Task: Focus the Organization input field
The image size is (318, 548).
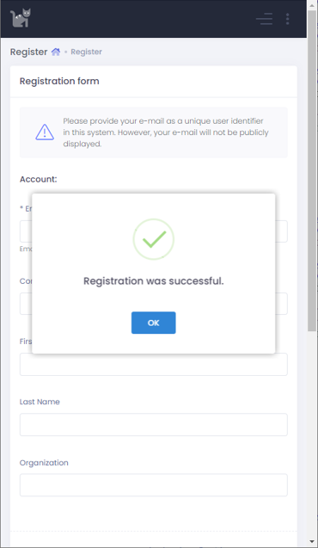Action: (153, 485)
